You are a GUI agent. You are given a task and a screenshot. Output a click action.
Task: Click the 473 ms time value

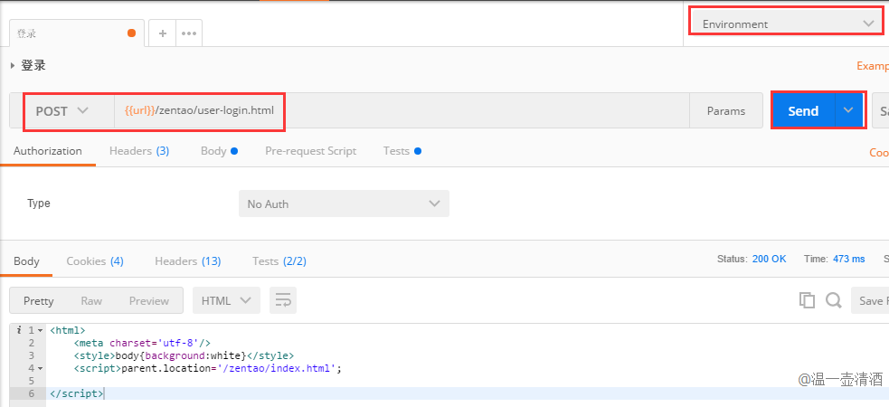click(x=848, y=259)
